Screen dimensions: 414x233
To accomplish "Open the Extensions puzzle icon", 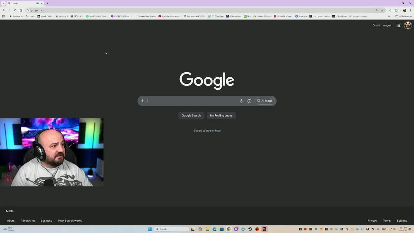I will click(396, 10).
